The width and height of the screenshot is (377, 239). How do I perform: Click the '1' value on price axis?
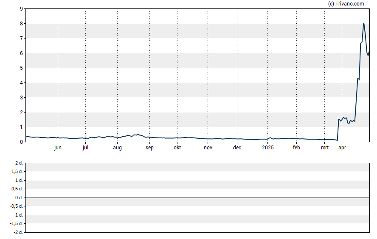pyautogui.click(x=21, y=127)
